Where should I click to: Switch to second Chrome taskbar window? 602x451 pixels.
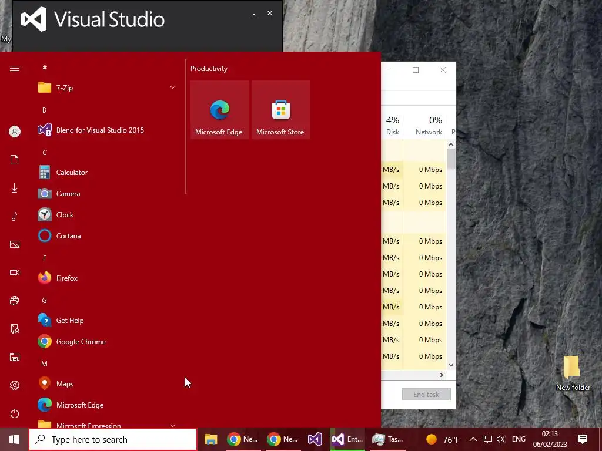click(283, 439)
